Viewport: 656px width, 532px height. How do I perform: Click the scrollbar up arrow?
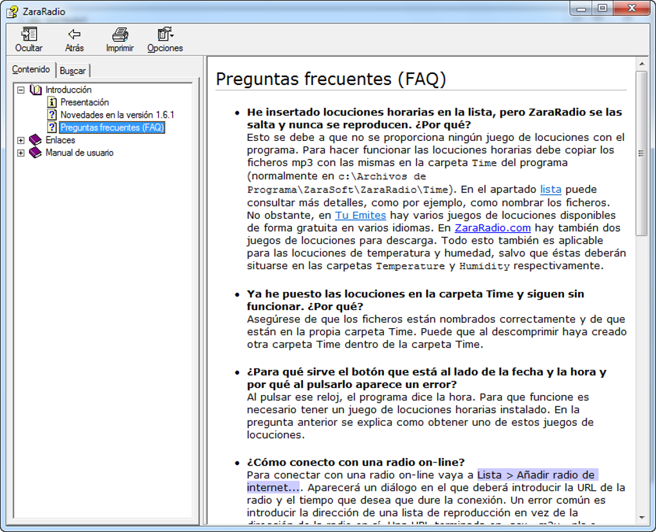coord(642,64)
